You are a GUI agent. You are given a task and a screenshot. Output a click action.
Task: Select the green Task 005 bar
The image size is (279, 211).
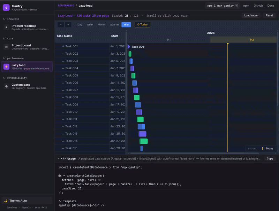coord(133,76)
